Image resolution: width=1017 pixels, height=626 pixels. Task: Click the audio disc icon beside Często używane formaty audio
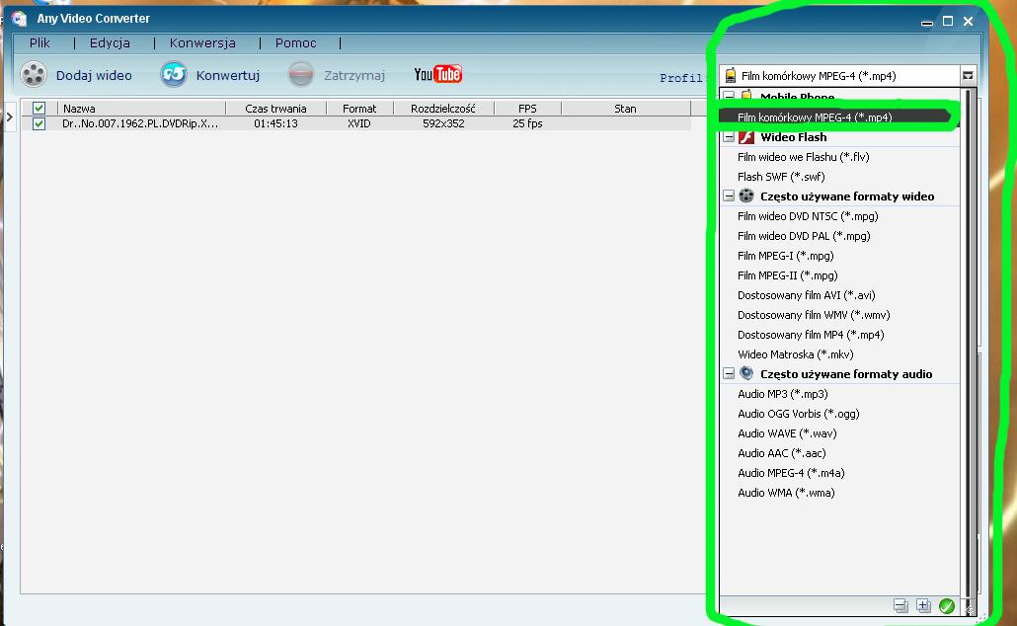coord(746,373)
